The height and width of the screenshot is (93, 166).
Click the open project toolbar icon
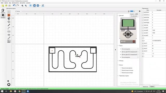pos(6,6)
